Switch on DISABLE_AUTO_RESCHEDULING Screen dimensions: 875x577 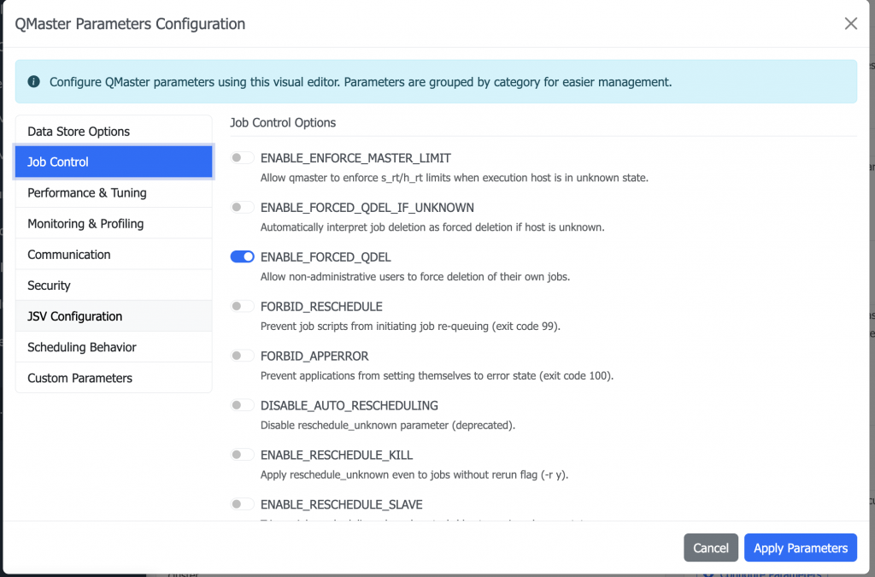[x=243, y=405]
